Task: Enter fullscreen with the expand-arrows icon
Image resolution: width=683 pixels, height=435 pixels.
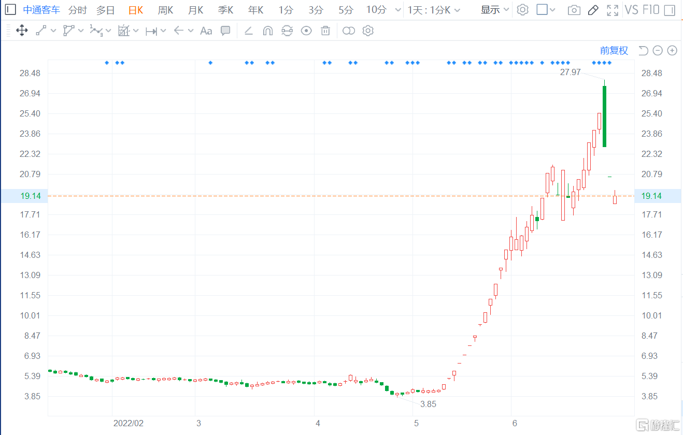Action: pyautogui.click(x=613, y=10)
